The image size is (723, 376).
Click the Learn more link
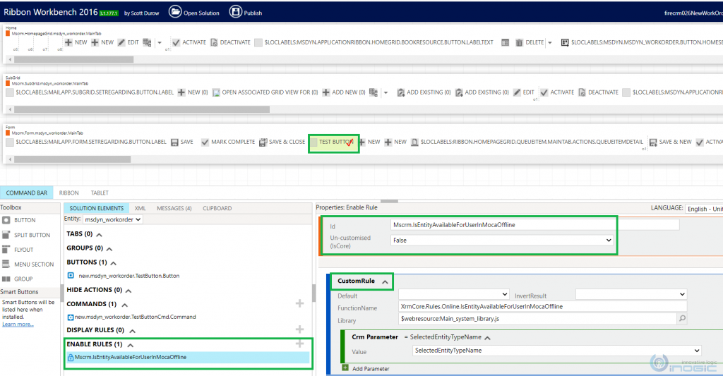pyautogui.click(x=18, y=324)
